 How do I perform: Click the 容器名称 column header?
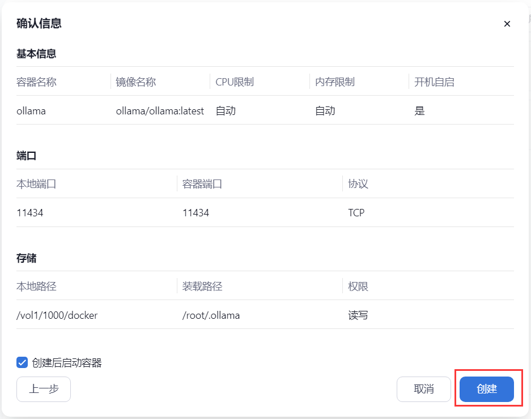tap(36, 82)
